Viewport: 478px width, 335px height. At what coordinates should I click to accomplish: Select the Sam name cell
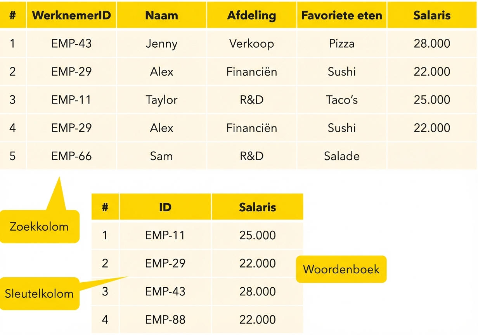[161, 156]
